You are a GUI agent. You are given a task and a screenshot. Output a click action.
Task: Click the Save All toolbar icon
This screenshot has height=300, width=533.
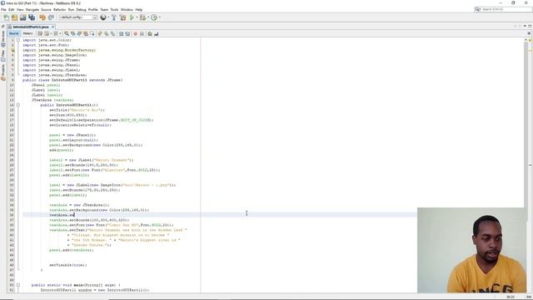click(32, 17)
